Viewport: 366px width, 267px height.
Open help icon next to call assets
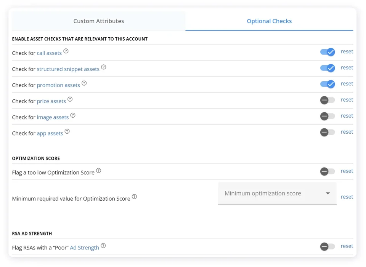66,51
